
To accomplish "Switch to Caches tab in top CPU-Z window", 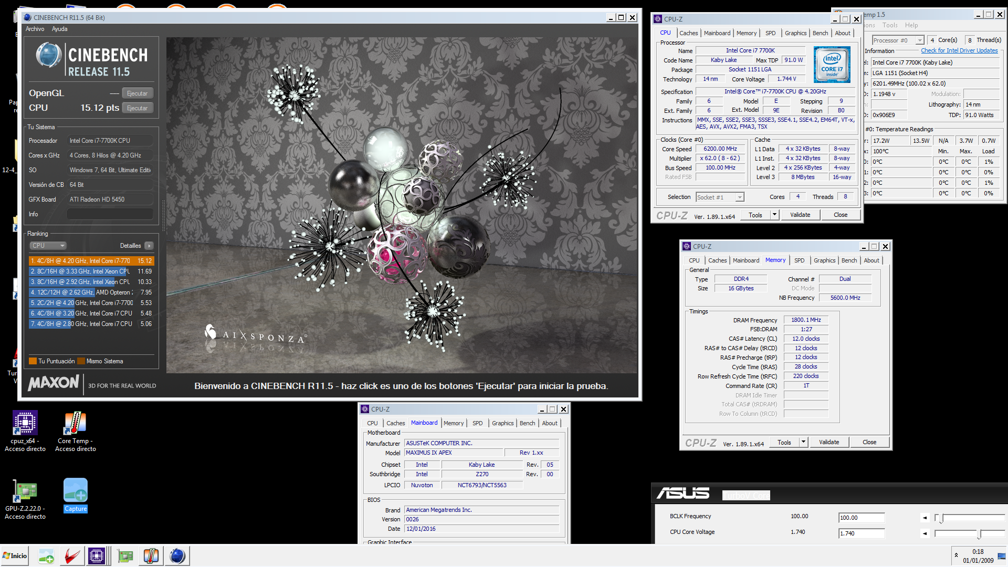I will [x=688, y=33].
